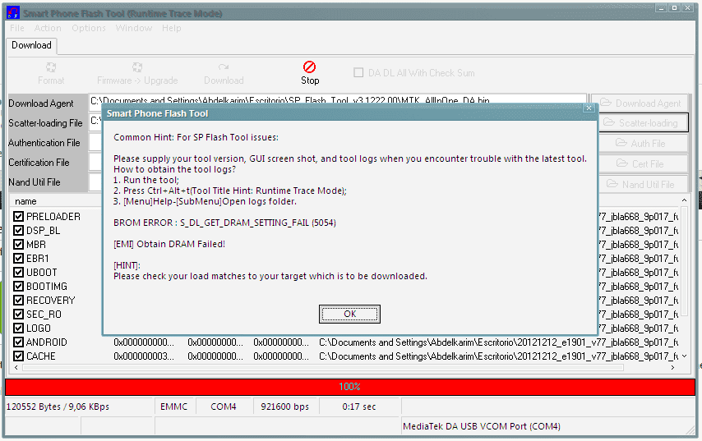
Task: Click OK in the error dialog
Action: coord(349,314)
